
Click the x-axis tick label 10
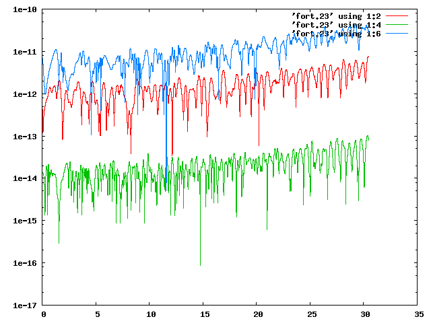(151, 314)
